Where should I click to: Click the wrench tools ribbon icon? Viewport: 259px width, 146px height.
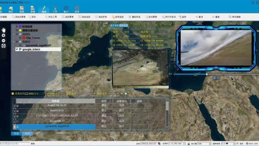pos(55,9)
